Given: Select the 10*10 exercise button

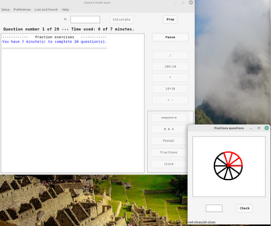Looking at the screenshot, I should pyautogui.click(x=170, y=89).
